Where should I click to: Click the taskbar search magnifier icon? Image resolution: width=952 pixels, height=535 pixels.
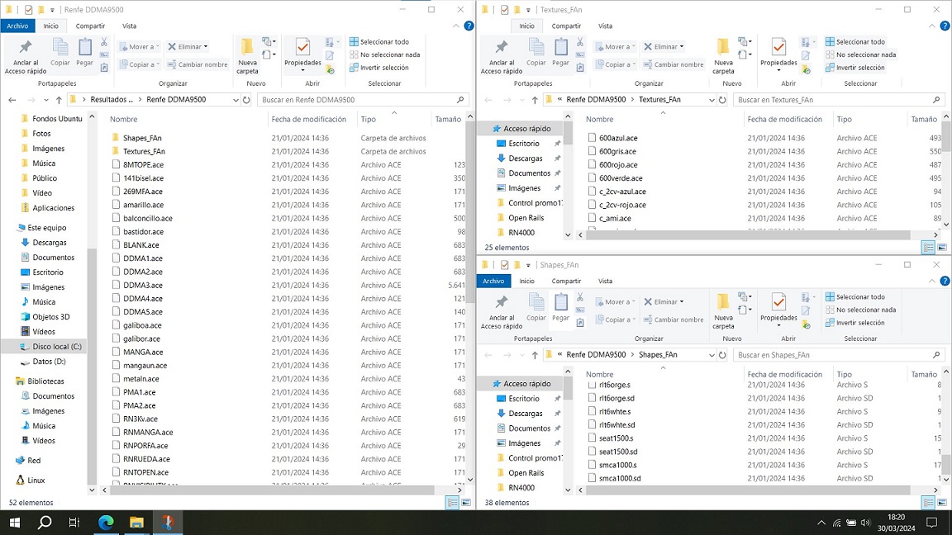click(45, 522)
